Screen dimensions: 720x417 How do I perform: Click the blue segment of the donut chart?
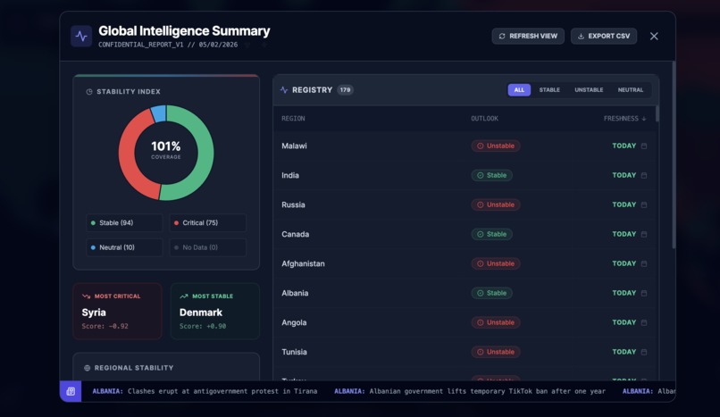click(158, 114)
